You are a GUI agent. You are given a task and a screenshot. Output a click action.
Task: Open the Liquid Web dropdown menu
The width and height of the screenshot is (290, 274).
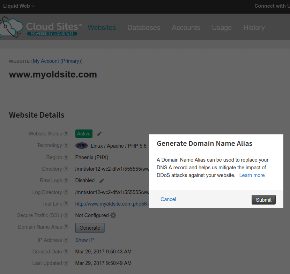[x=18, y=6]
